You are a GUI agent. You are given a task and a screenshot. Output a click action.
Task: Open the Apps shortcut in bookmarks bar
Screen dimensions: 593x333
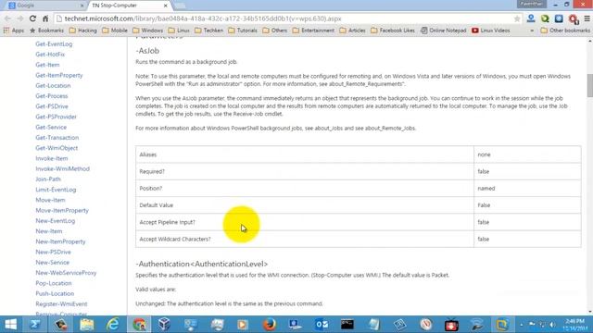[x=14, y=31]
